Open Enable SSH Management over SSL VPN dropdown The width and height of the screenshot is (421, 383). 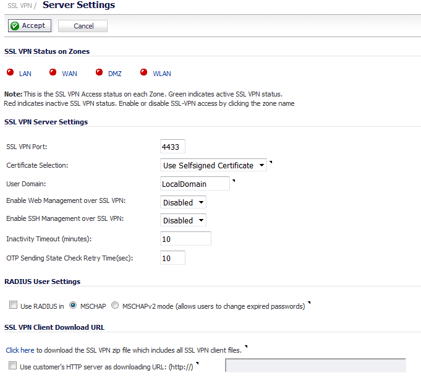(183, 220)
